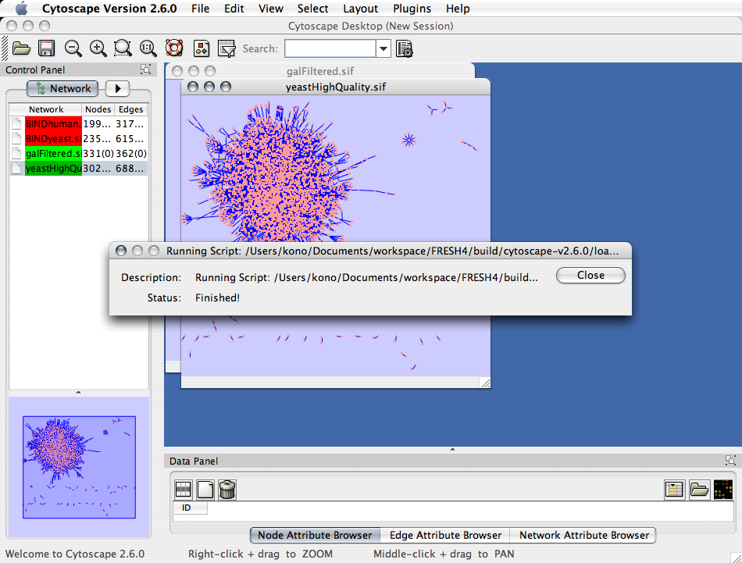Save session with the floppy disk icon
Viewport: 742px width, 563px height.
pos(47,48)
